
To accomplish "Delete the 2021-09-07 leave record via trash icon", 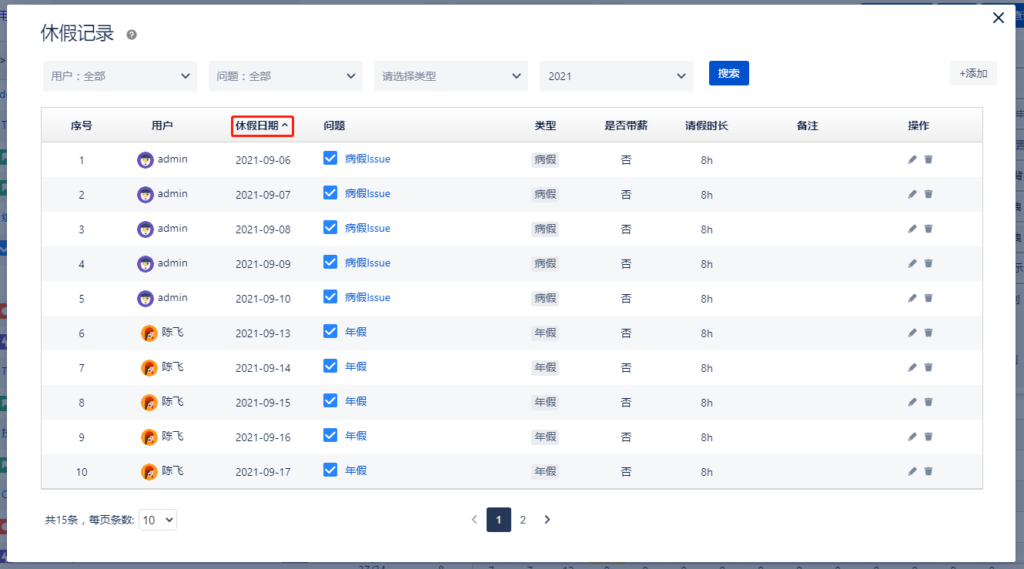I will click(x=929, y=194).
